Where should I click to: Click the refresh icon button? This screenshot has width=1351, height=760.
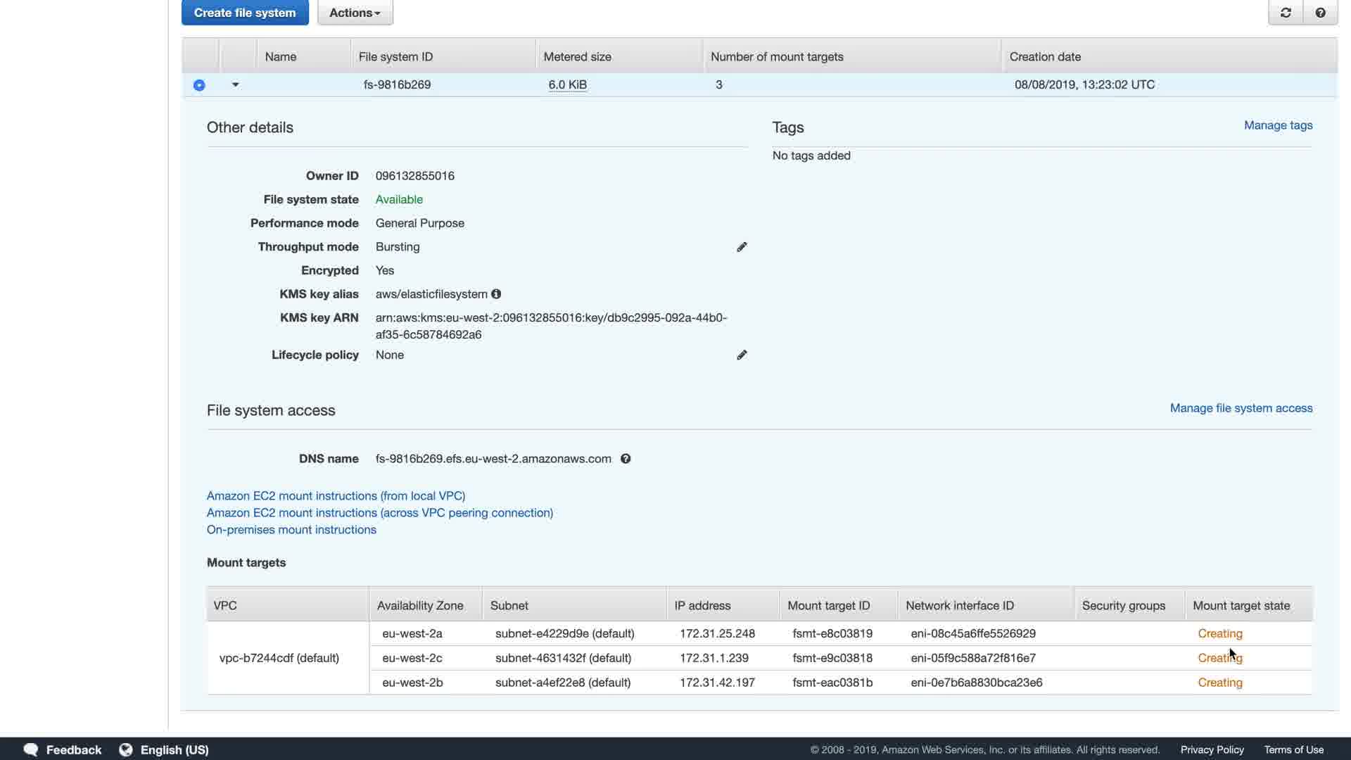pyautogui.click(x=1286, y=13)
